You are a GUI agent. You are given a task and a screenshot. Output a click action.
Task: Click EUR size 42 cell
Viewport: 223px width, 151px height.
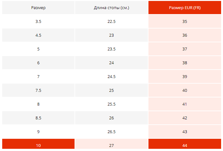click(x=185, y=118)
